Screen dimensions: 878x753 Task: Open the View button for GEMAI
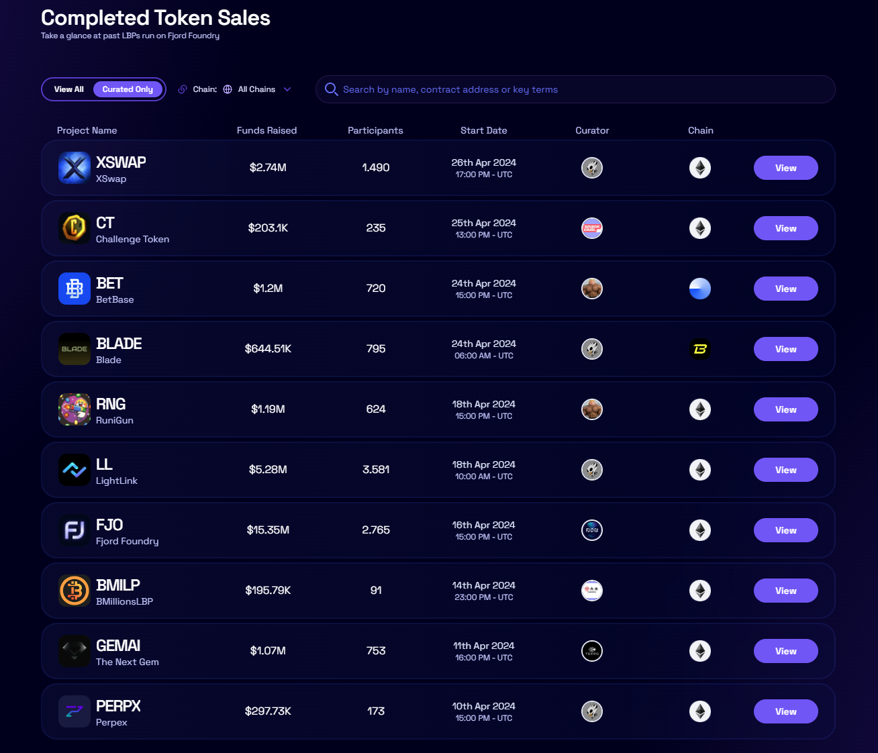(x=785, y=651)
